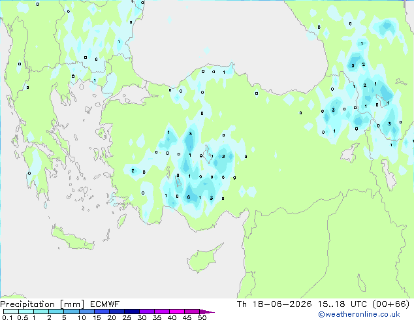Open the weatheronline.co.uk copyright link
The image size is (414, 320).
coord(359,314)
